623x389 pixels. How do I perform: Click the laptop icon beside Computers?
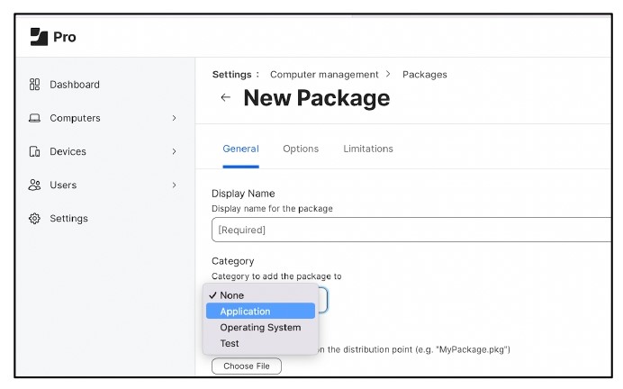point(34,118)
